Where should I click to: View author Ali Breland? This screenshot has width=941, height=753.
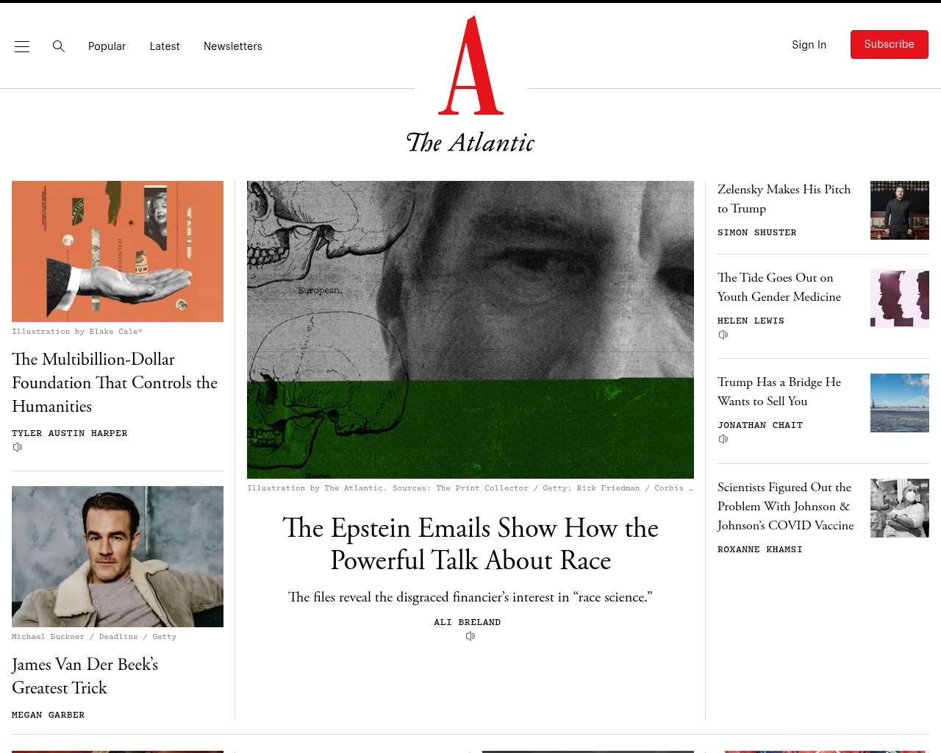468,622
